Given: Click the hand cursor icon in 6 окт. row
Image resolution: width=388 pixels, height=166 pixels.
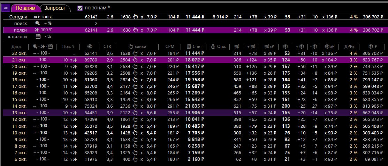Looking at the screenshot, I should 135,159.
